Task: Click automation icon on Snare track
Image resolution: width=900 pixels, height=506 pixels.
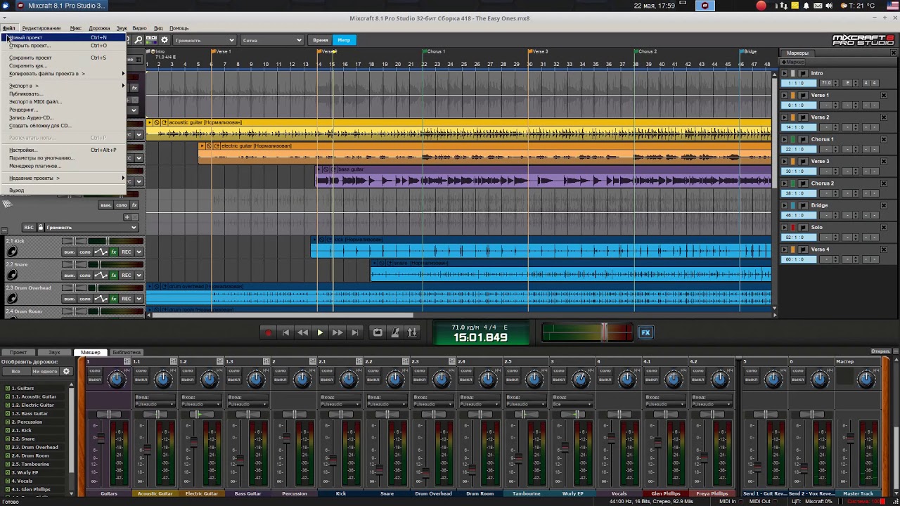Action: 101,275
